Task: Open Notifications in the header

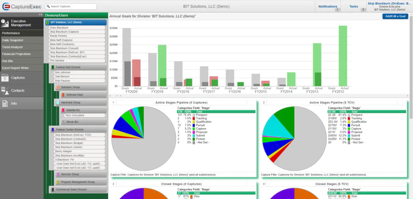Action: pos(328,6)
